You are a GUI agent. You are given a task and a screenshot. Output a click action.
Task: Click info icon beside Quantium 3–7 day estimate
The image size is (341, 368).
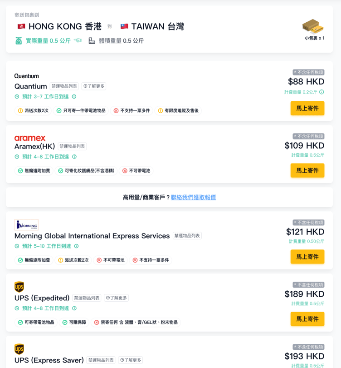pos(74,96)
